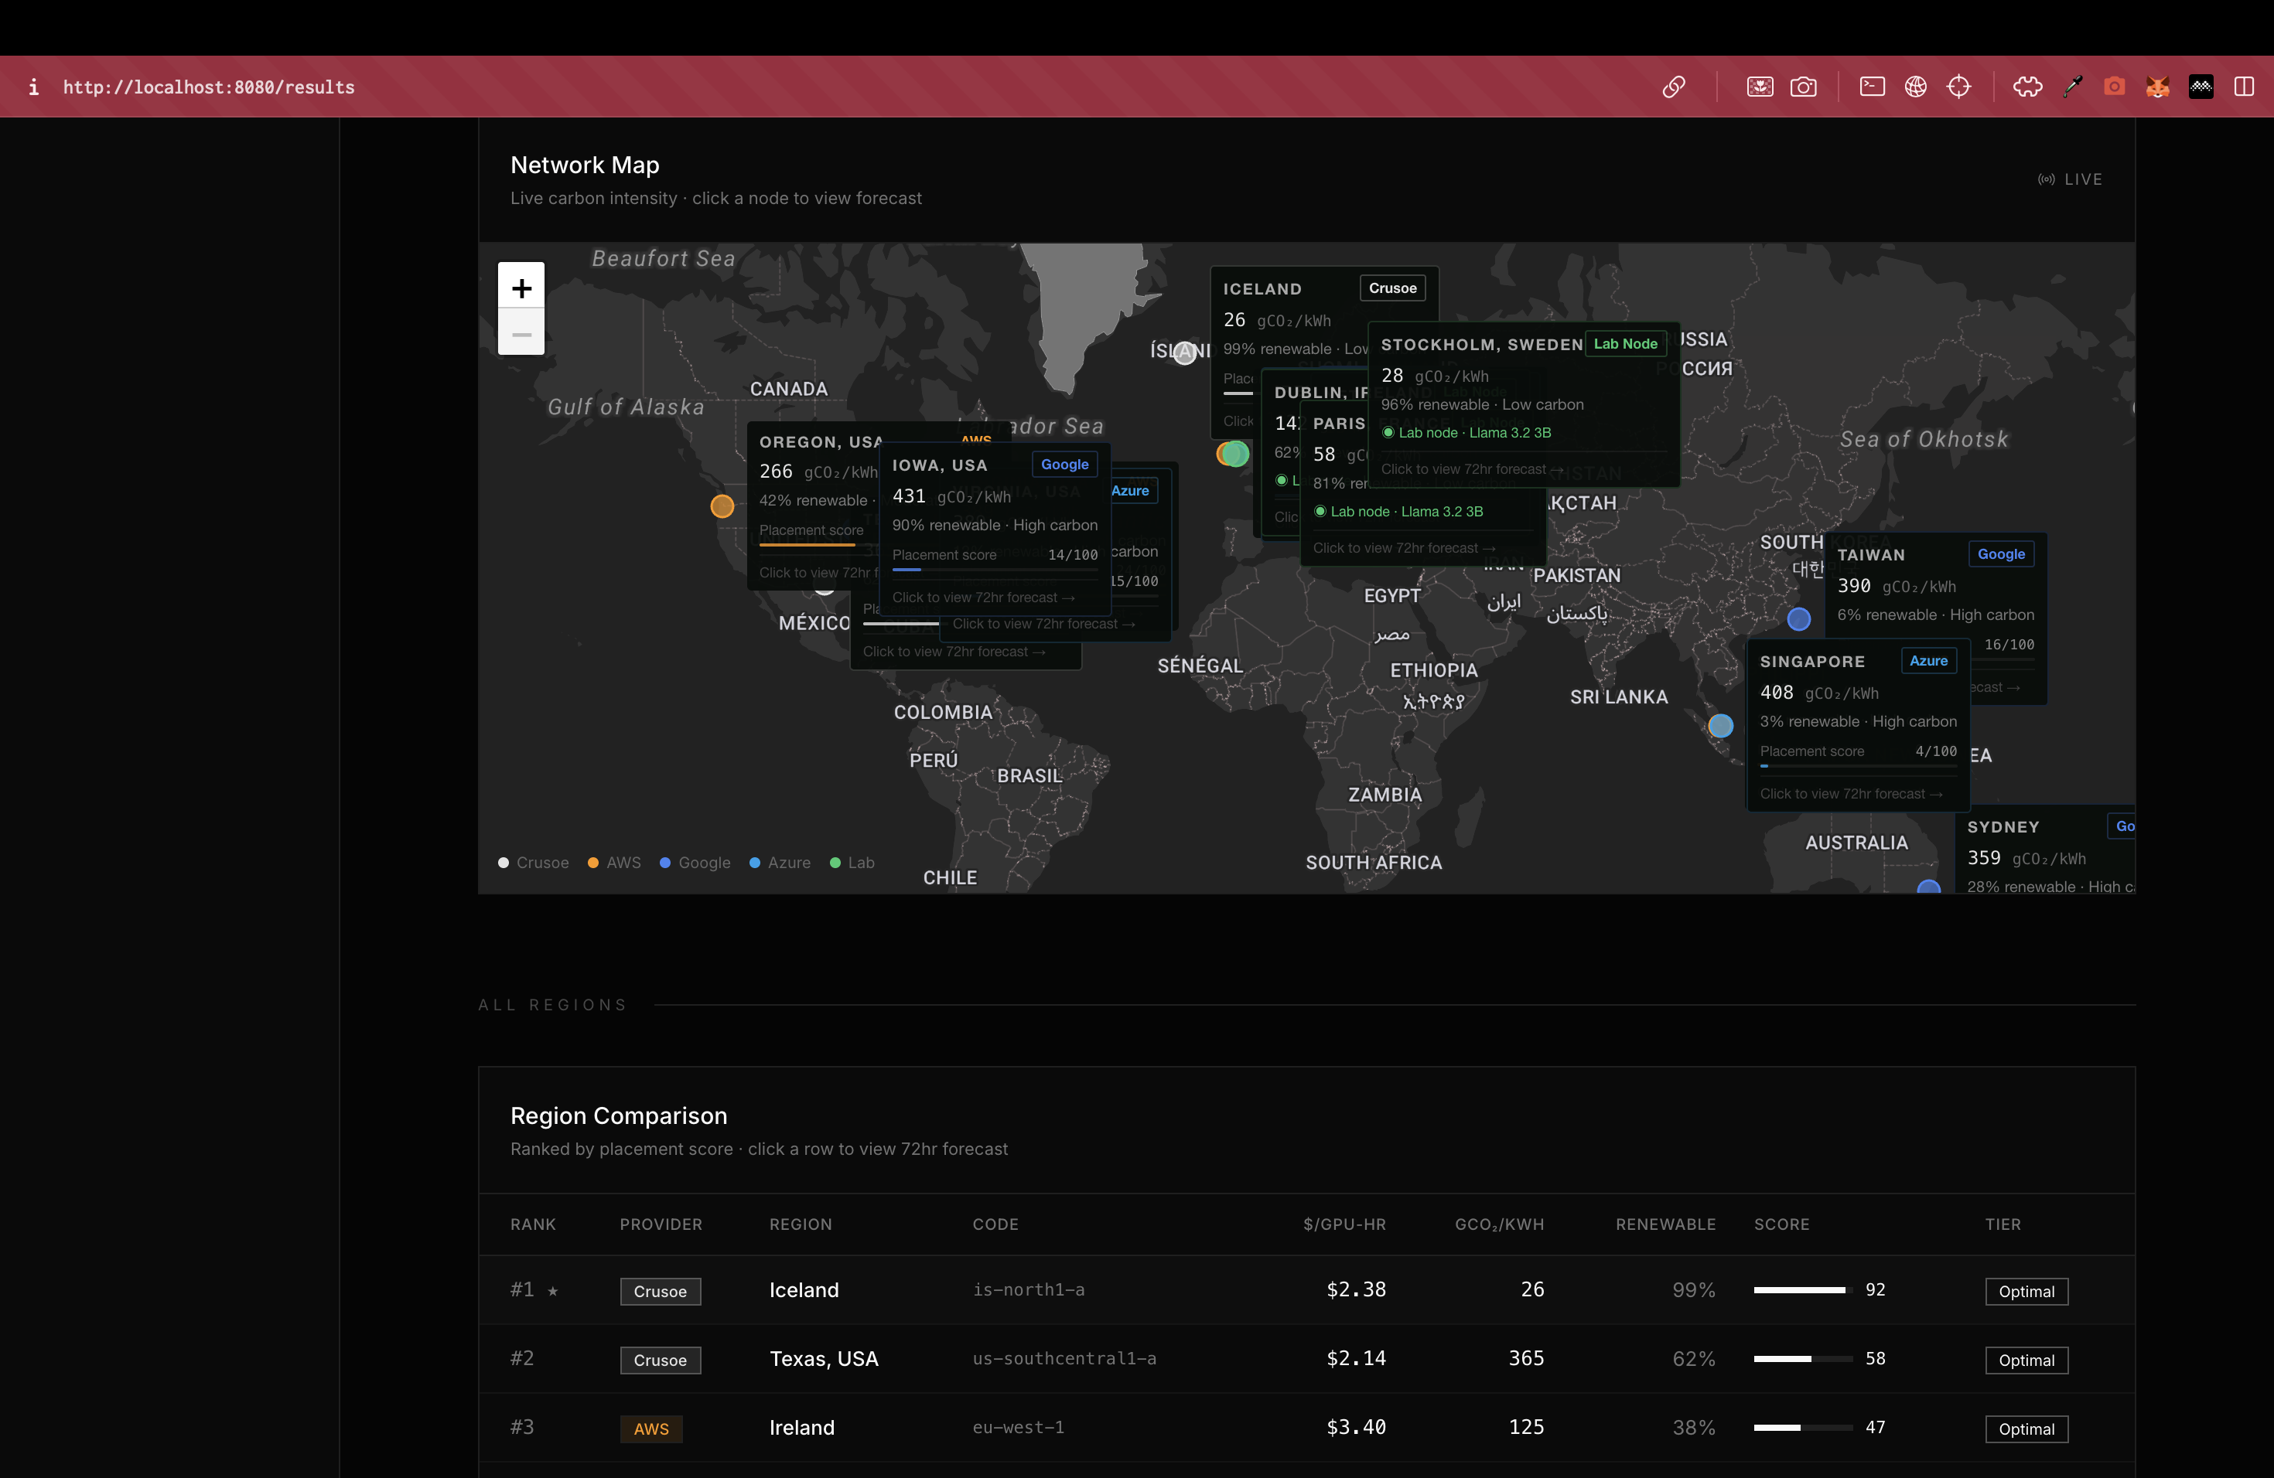Select the eyedropper color picker extension

click(x=2071, y=87)
